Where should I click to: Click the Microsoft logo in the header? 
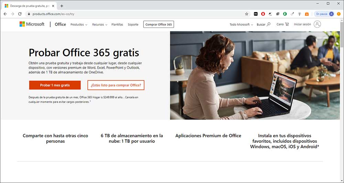tap(32, 24)
